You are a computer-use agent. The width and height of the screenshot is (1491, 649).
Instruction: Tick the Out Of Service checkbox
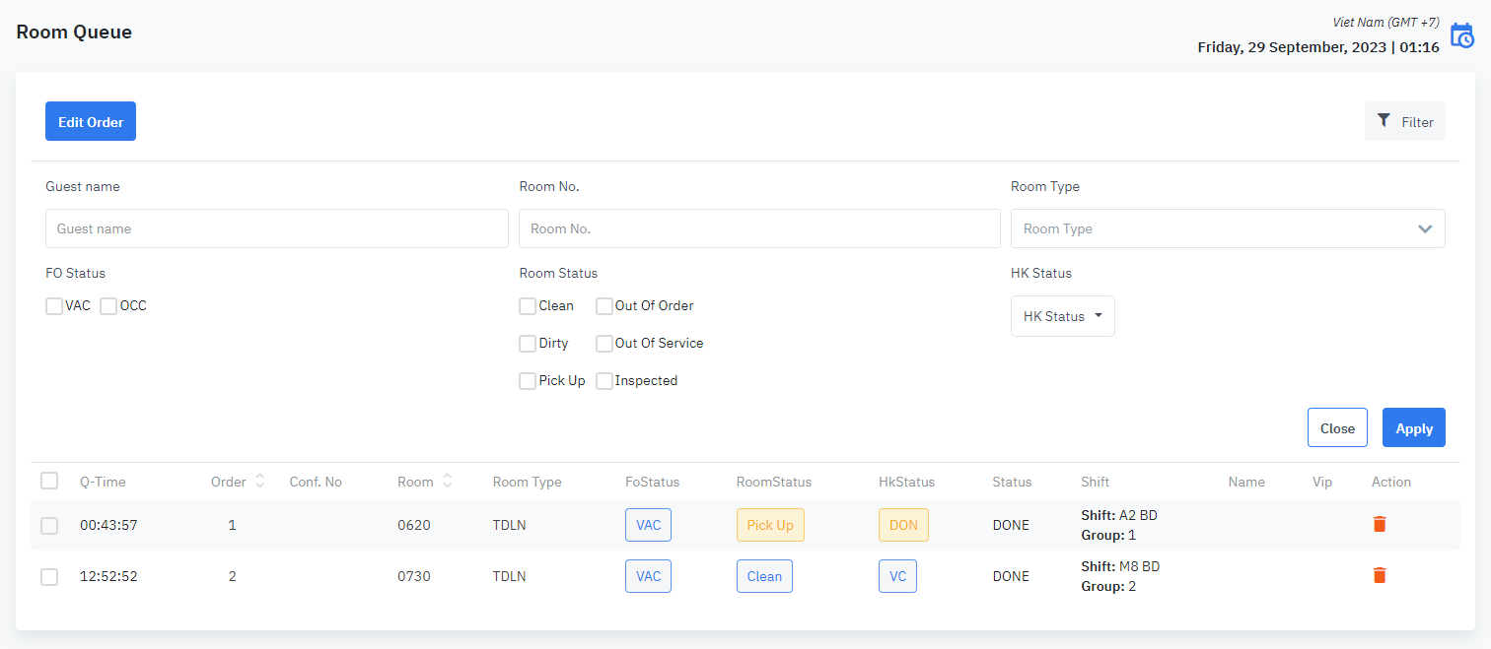[x=604, y=344]
